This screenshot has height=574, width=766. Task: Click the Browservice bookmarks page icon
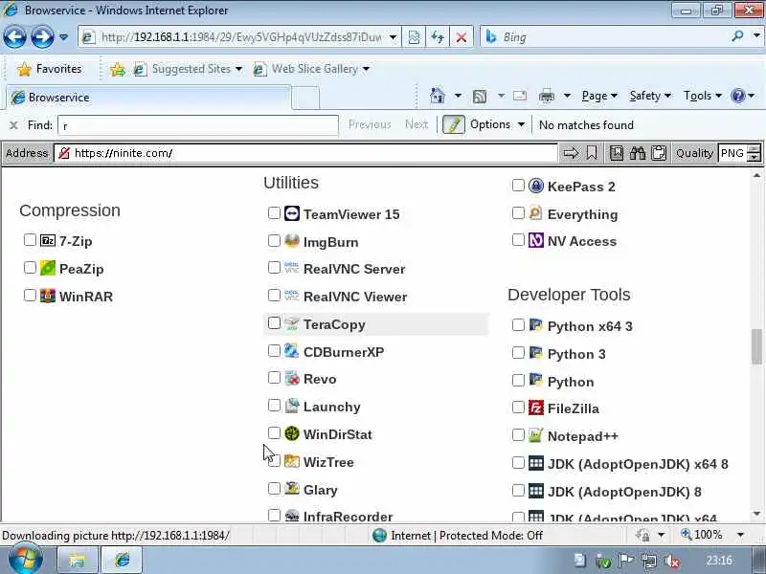pyautogui.click(x=617, y=153)
